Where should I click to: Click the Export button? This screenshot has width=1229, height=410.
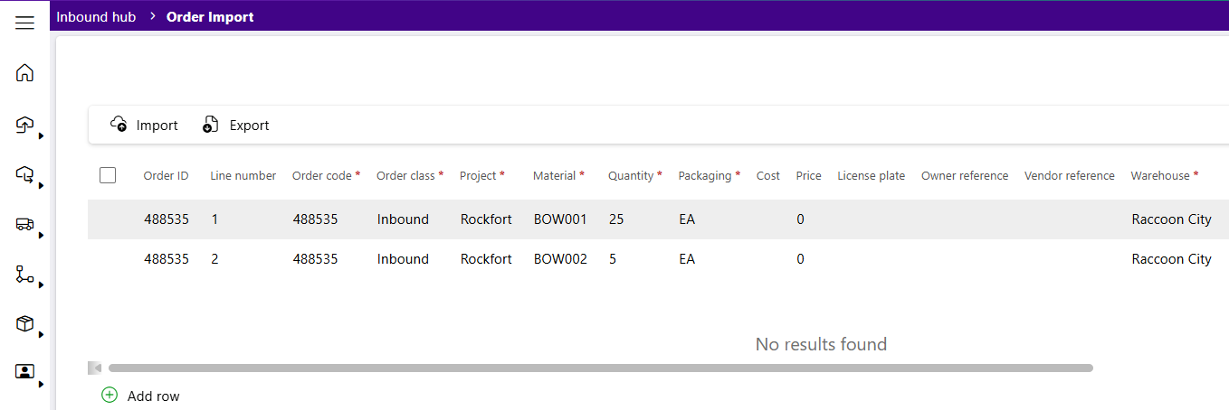[236, 125]
